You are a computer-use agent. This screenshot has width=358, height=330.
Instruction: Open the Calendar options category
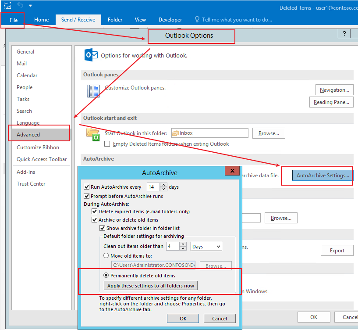42,75
